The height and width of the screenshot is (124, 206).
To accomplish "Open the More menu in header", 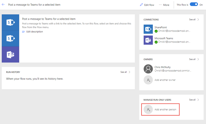I will click(x=164, y=5).
